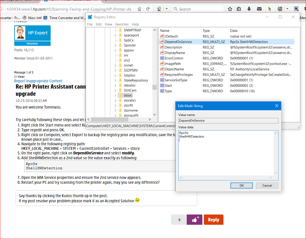Open the Nioc-Intl bookmark

pos(32,18)
